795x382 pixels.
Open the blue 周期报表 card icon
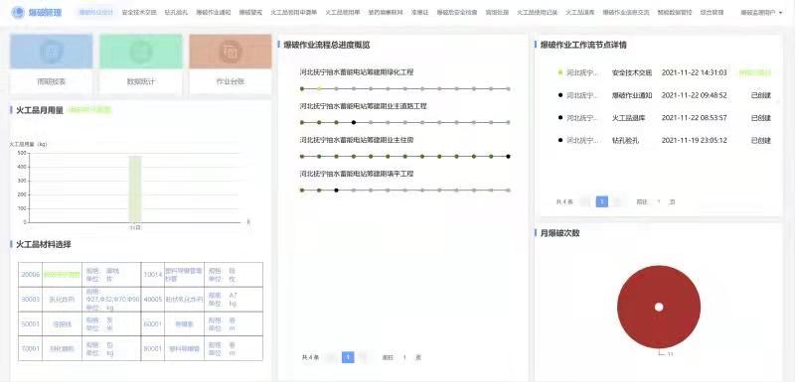[52, 52]
